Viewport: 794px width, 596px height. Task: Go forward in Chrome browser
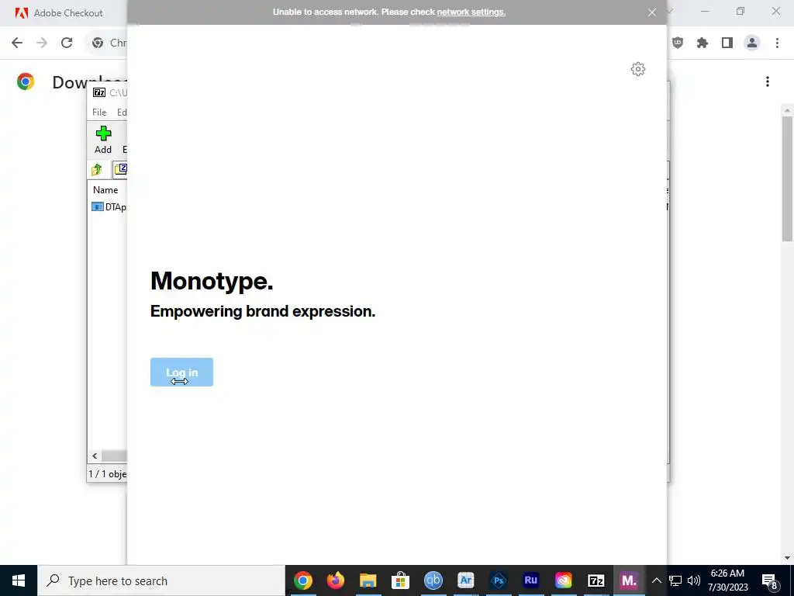click(x=42, y=43)
